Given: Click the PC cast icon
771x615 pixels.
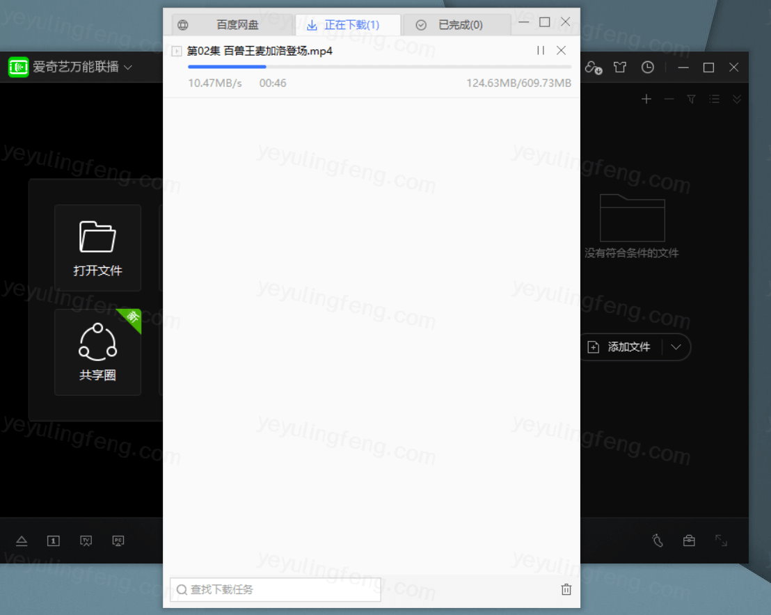Looking at the screenshot, I should click(x=118, y=541).
